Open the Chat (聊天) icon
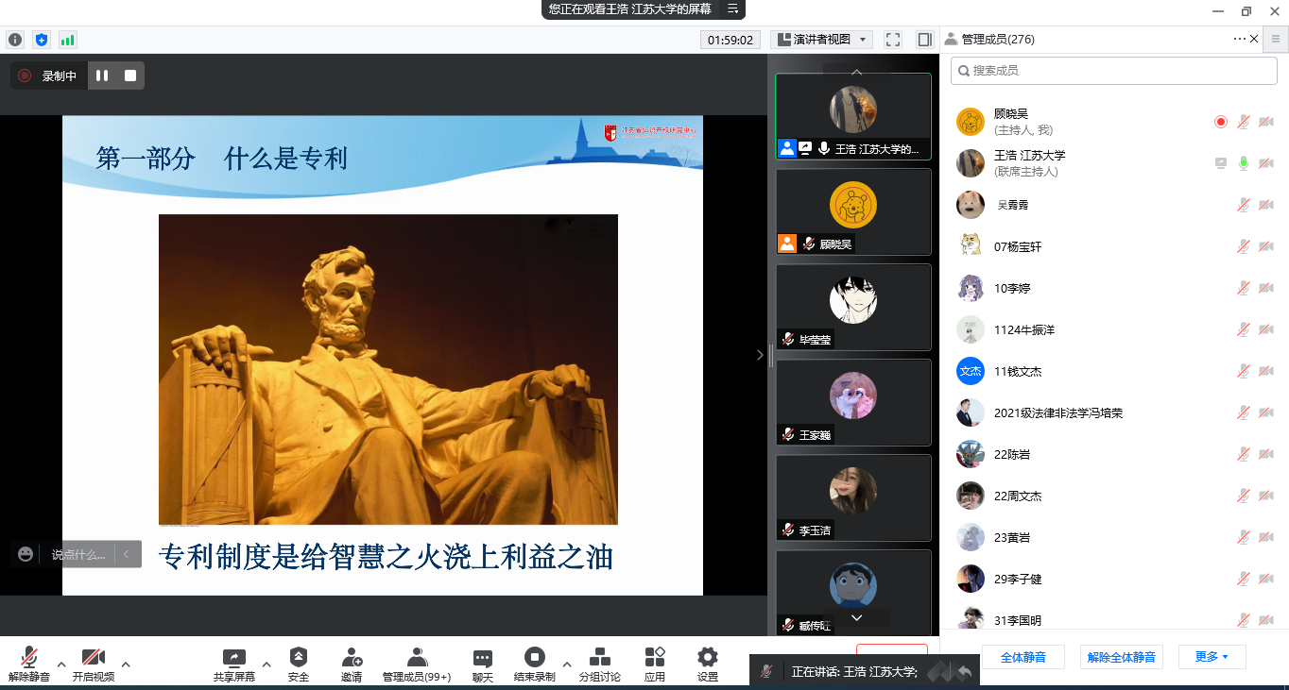Screen dimensions: 1289x690 (x=483, y=658)
